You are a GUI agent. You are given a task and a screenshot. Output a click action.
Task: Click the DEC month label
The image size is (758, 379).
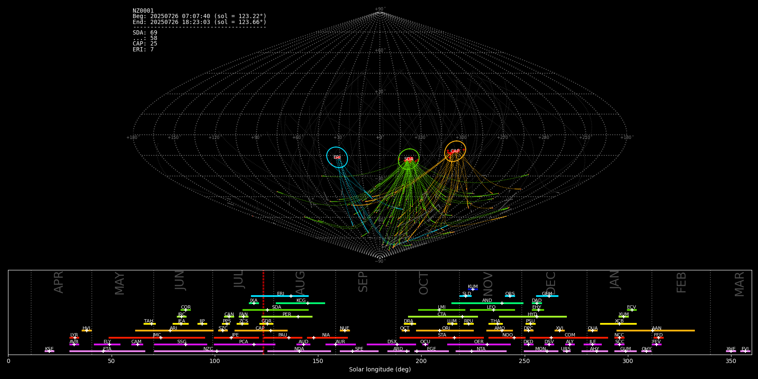tap(551, 283)
